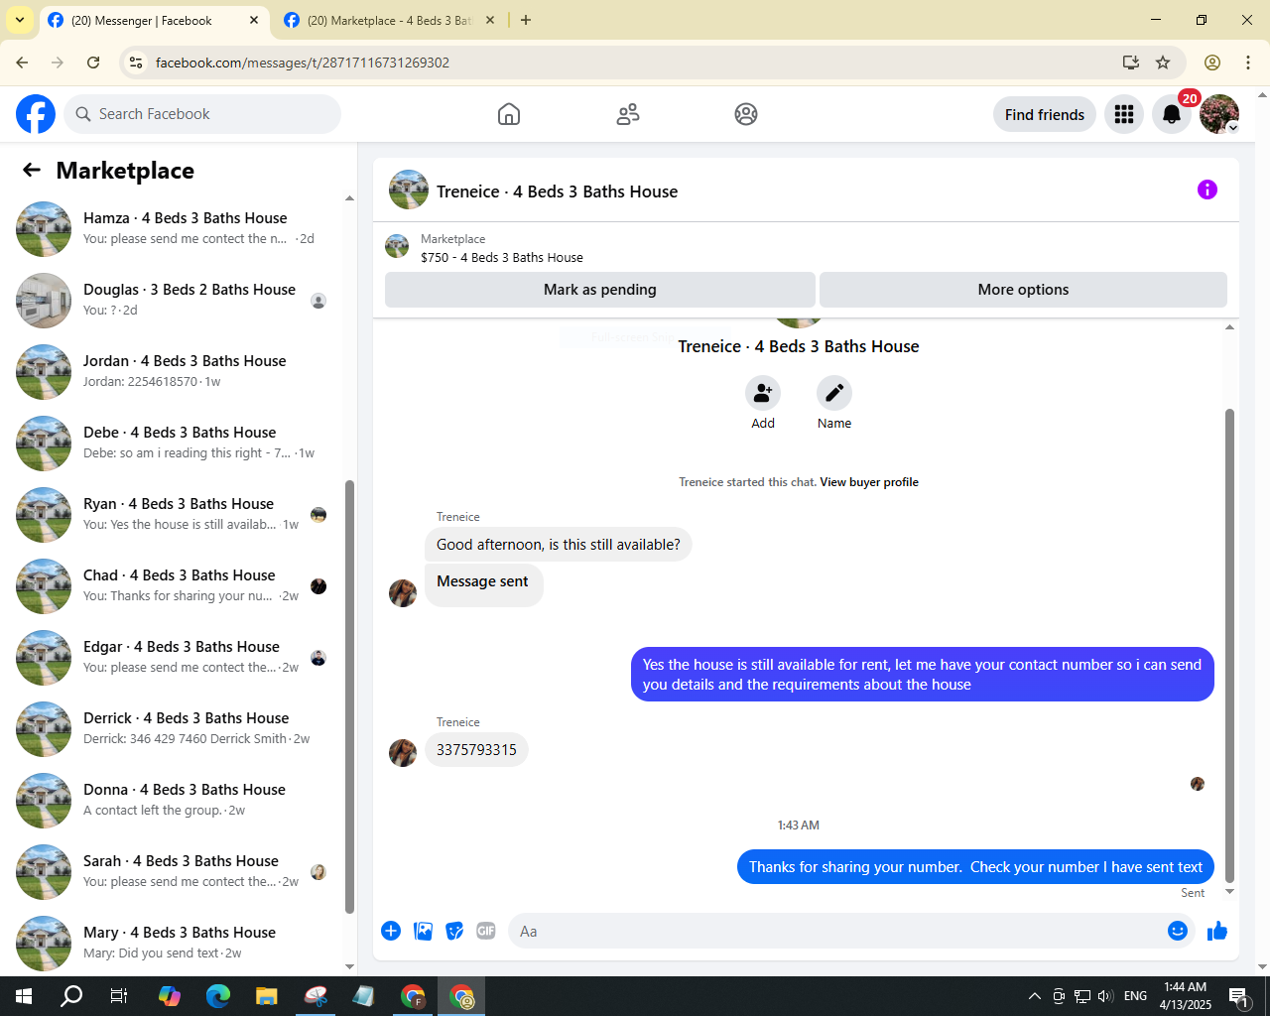The width and height of the screenshot is (1270, 1016).
Task: Click the install app icon in address bar
Action: point(1131,63)
